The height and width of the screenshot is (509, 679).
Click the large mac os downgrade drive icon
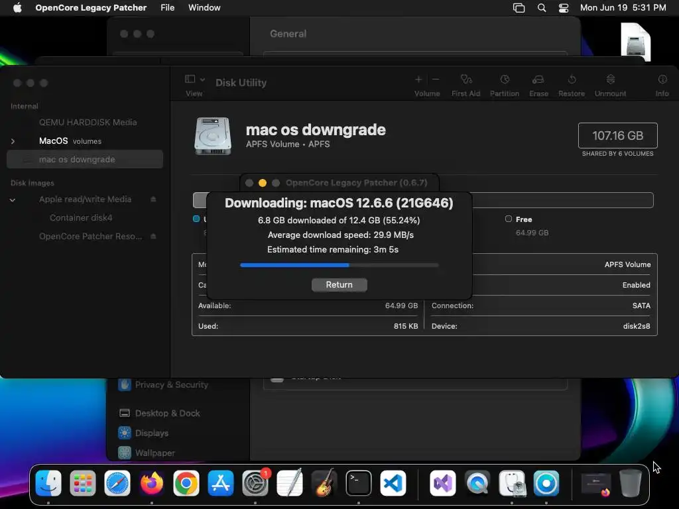click(213, 136)
